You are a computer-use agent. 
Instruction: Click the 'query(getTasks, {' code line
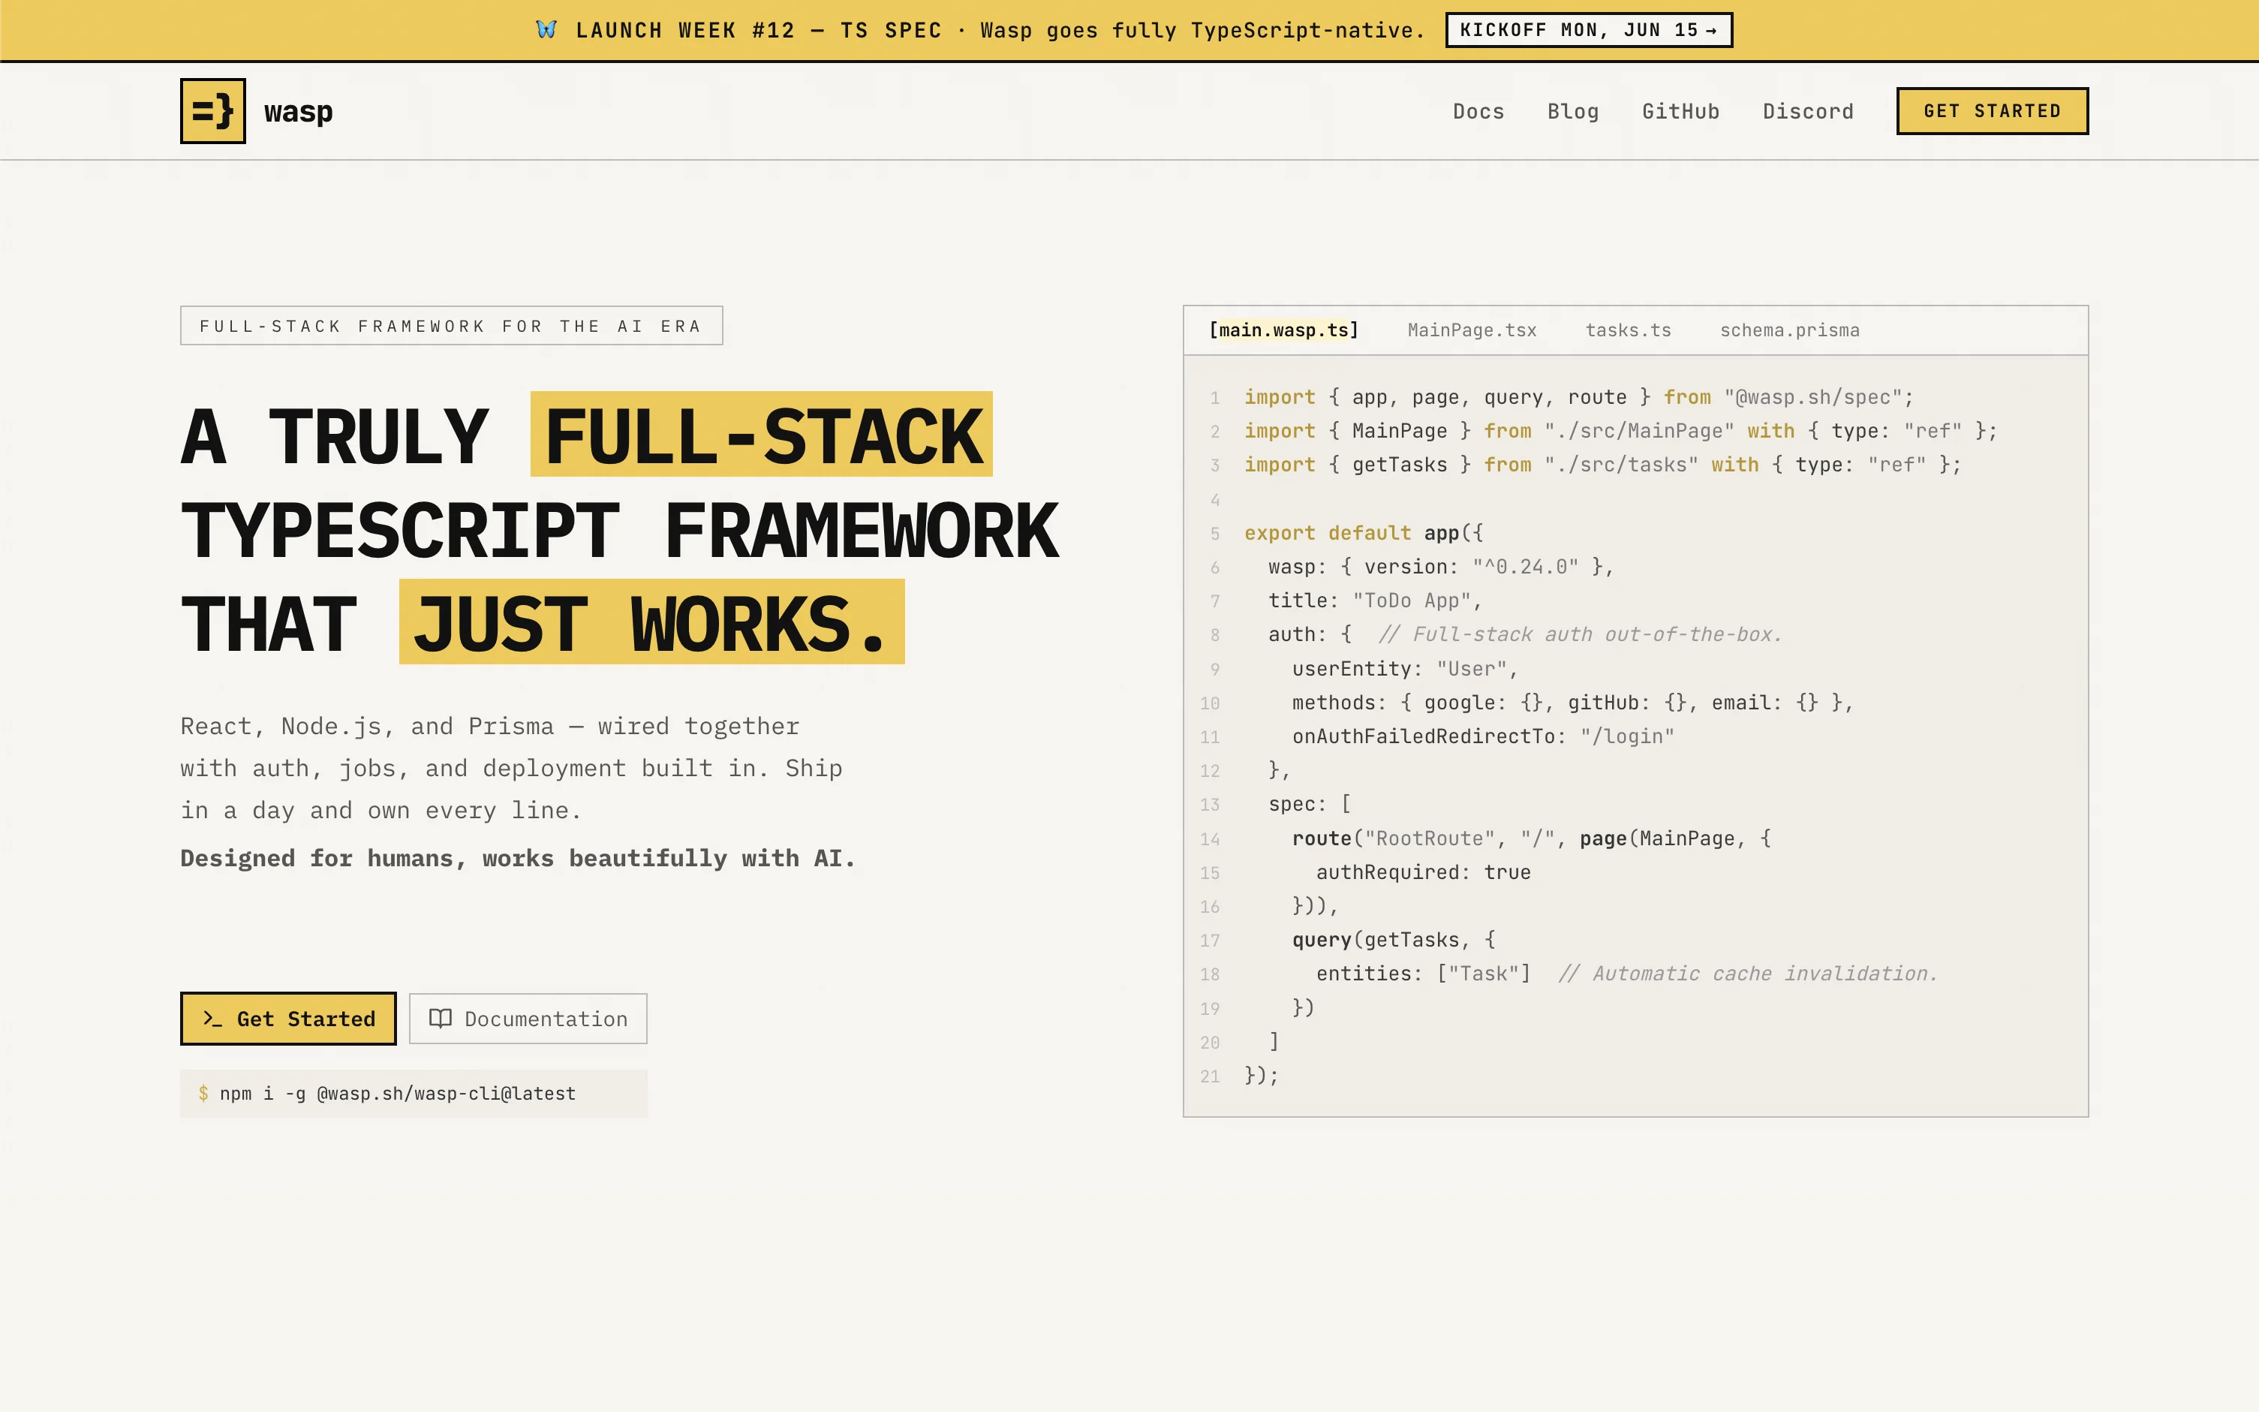click(1394, 940)
